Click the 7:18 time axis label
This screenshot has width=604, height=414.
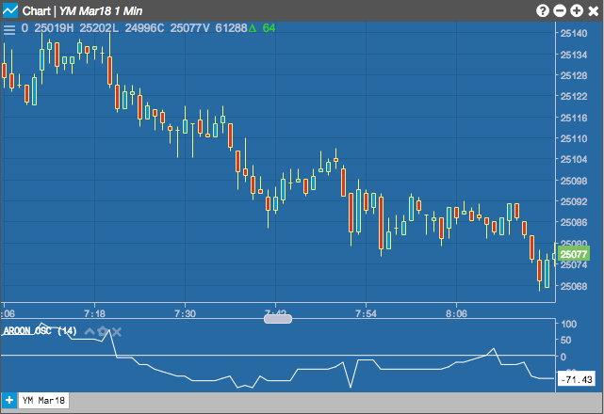[x=94, y=313]
